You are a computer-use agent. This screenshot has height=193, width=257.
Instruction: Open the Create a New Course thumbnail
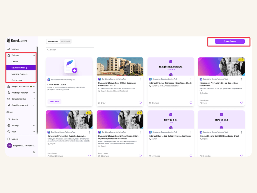69,66
